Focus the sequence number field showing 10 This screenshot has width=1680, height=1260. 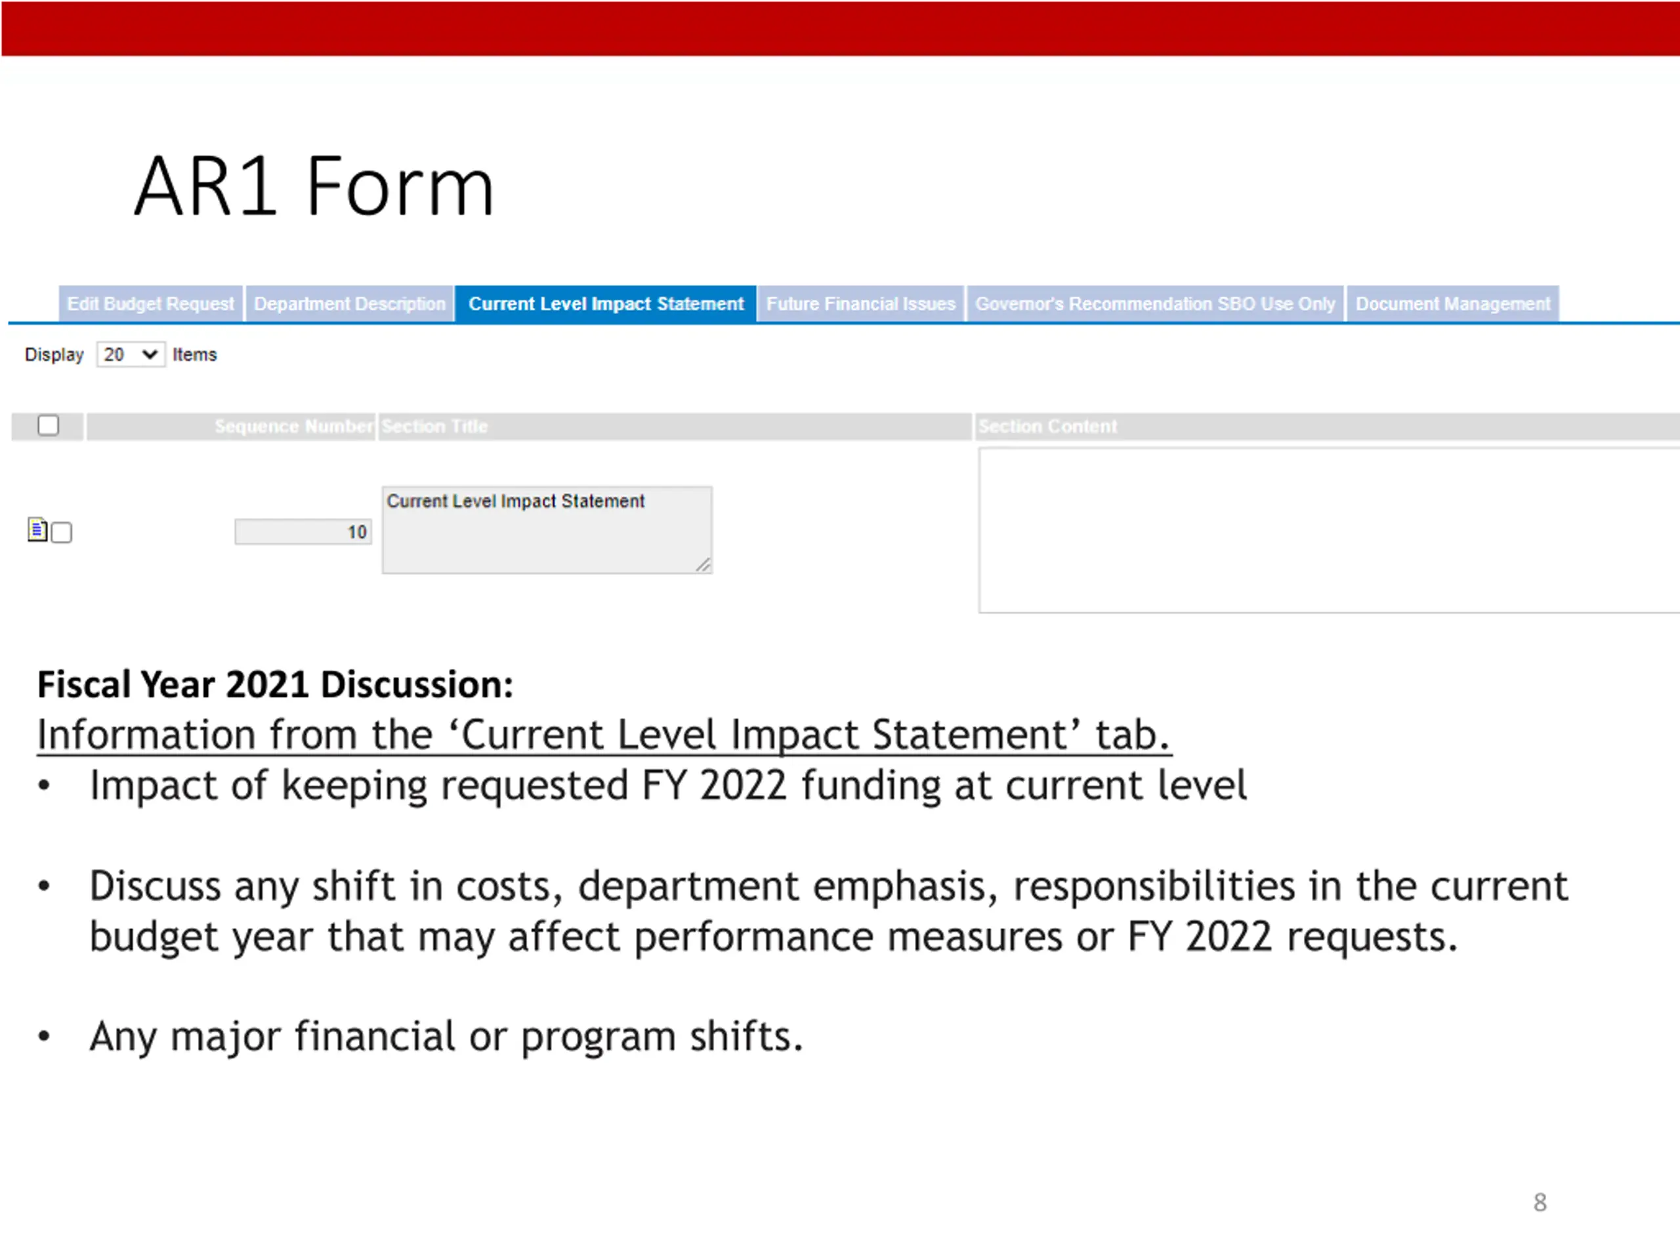303,532
